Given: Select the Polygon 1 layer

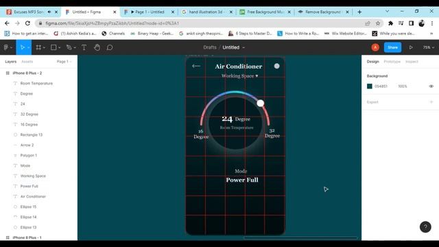Looking at the screenshot, I should (29, 156).
